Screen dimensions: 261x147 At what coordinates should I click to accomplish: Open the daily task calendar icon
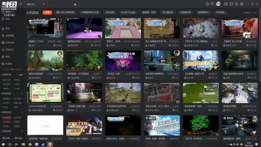pos(226,4)
